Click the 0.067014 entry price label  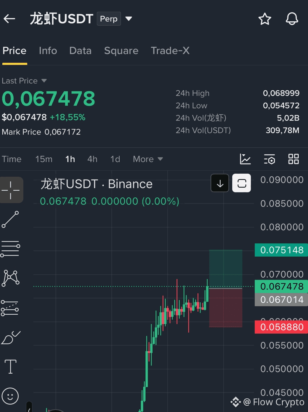click(281, 300)
